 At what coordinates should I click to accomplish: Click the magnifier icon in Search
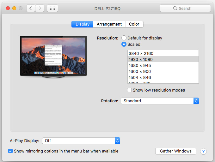(x=175, y=8)
